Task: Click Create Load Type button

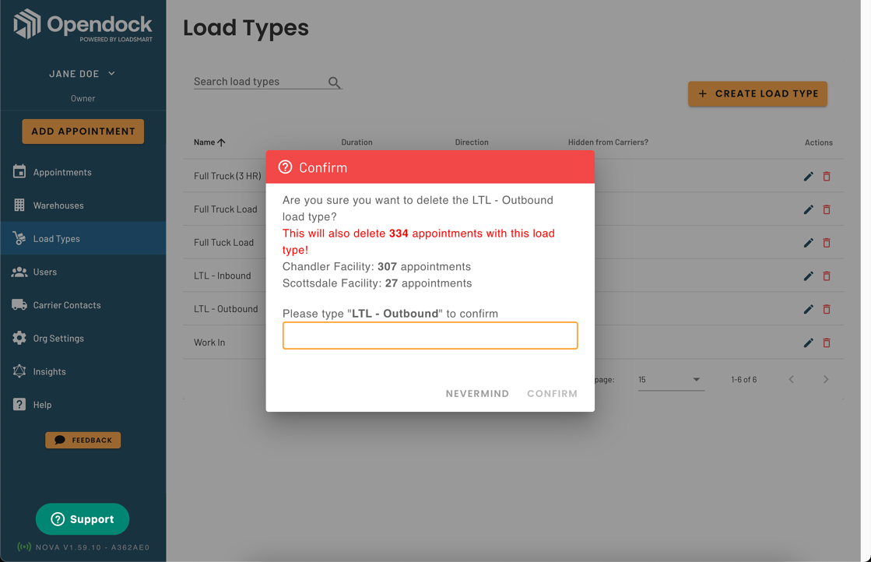Action: tap(757, 94)
